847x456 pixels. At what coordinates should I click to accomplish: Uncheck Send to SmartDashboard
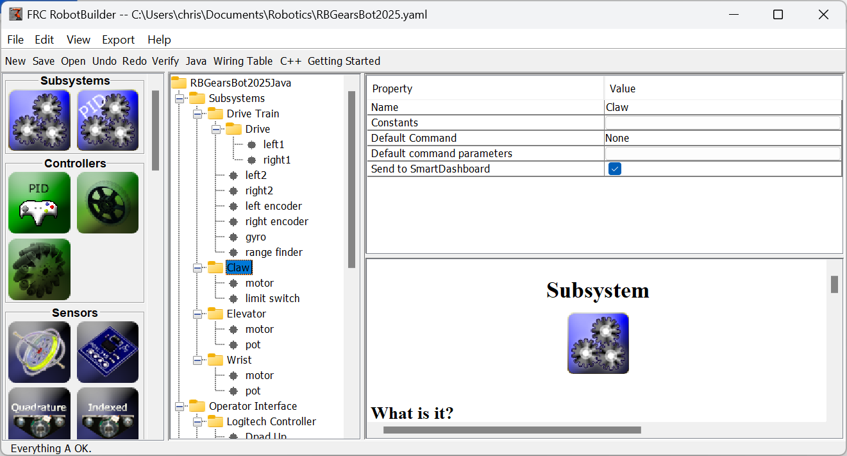coord(614,168)
